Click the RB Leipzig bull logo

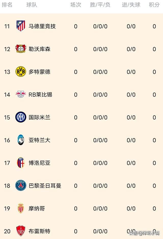point(21,95)
